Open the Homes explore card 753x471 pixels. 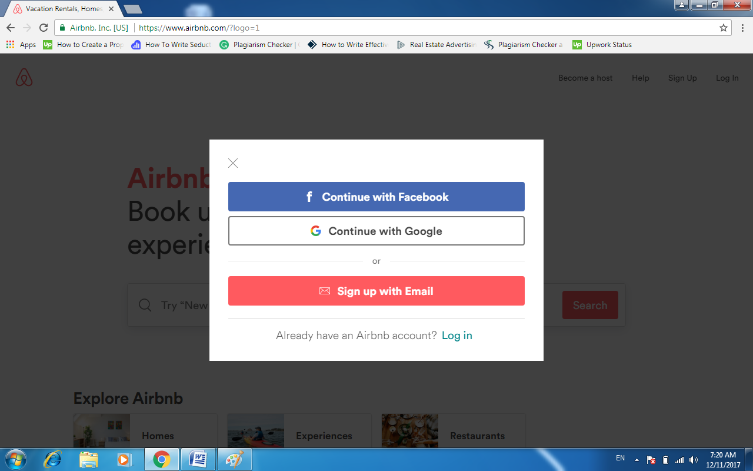tap(145, 431)
